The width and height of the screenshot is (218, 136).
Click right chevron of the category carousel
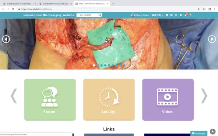click(x=204, y=96)
